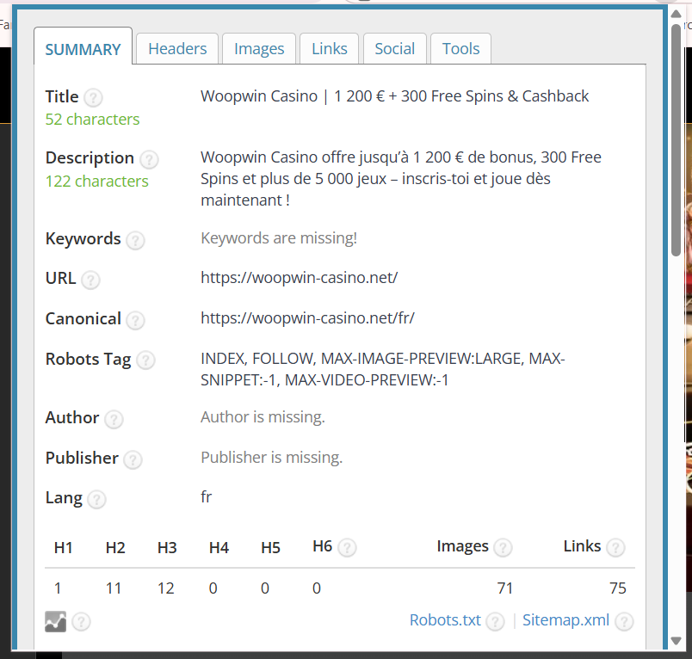692x659 pixels.
Task: Click the Links count value 75
Action: 617,588
